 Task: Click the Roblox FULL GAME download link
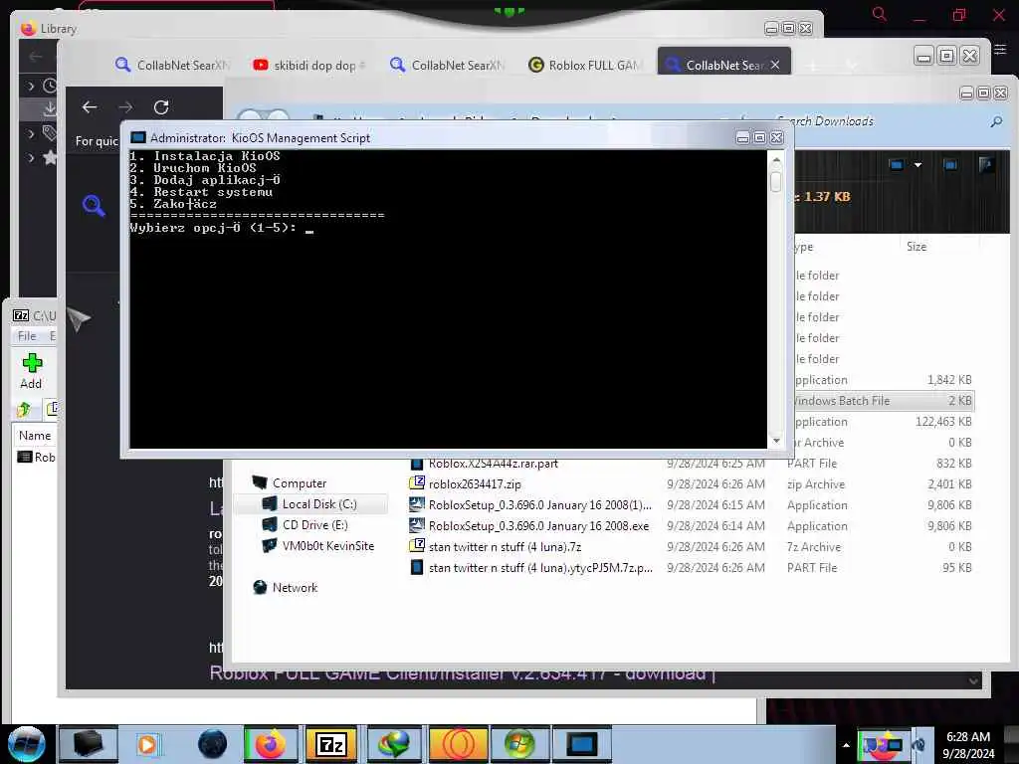pos(462,673)
